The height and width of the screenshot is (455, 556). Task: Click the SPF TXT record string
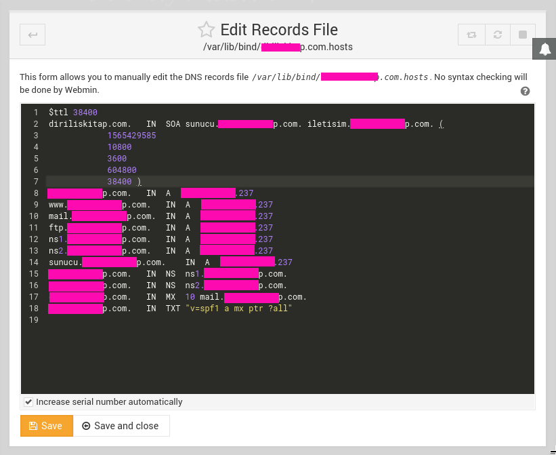(239, 309)
